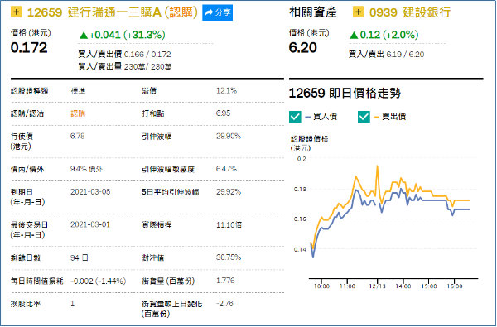Click share arrow icon beside 分享
Screen dimensions: 497x327
click(210, 12)
